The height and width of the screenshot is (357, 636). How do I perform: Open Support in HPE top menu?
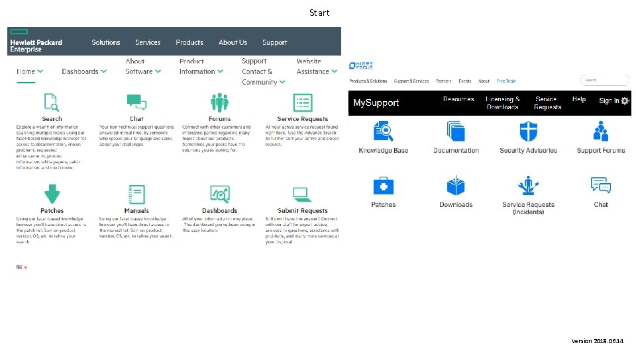click(x=274, y=42)
